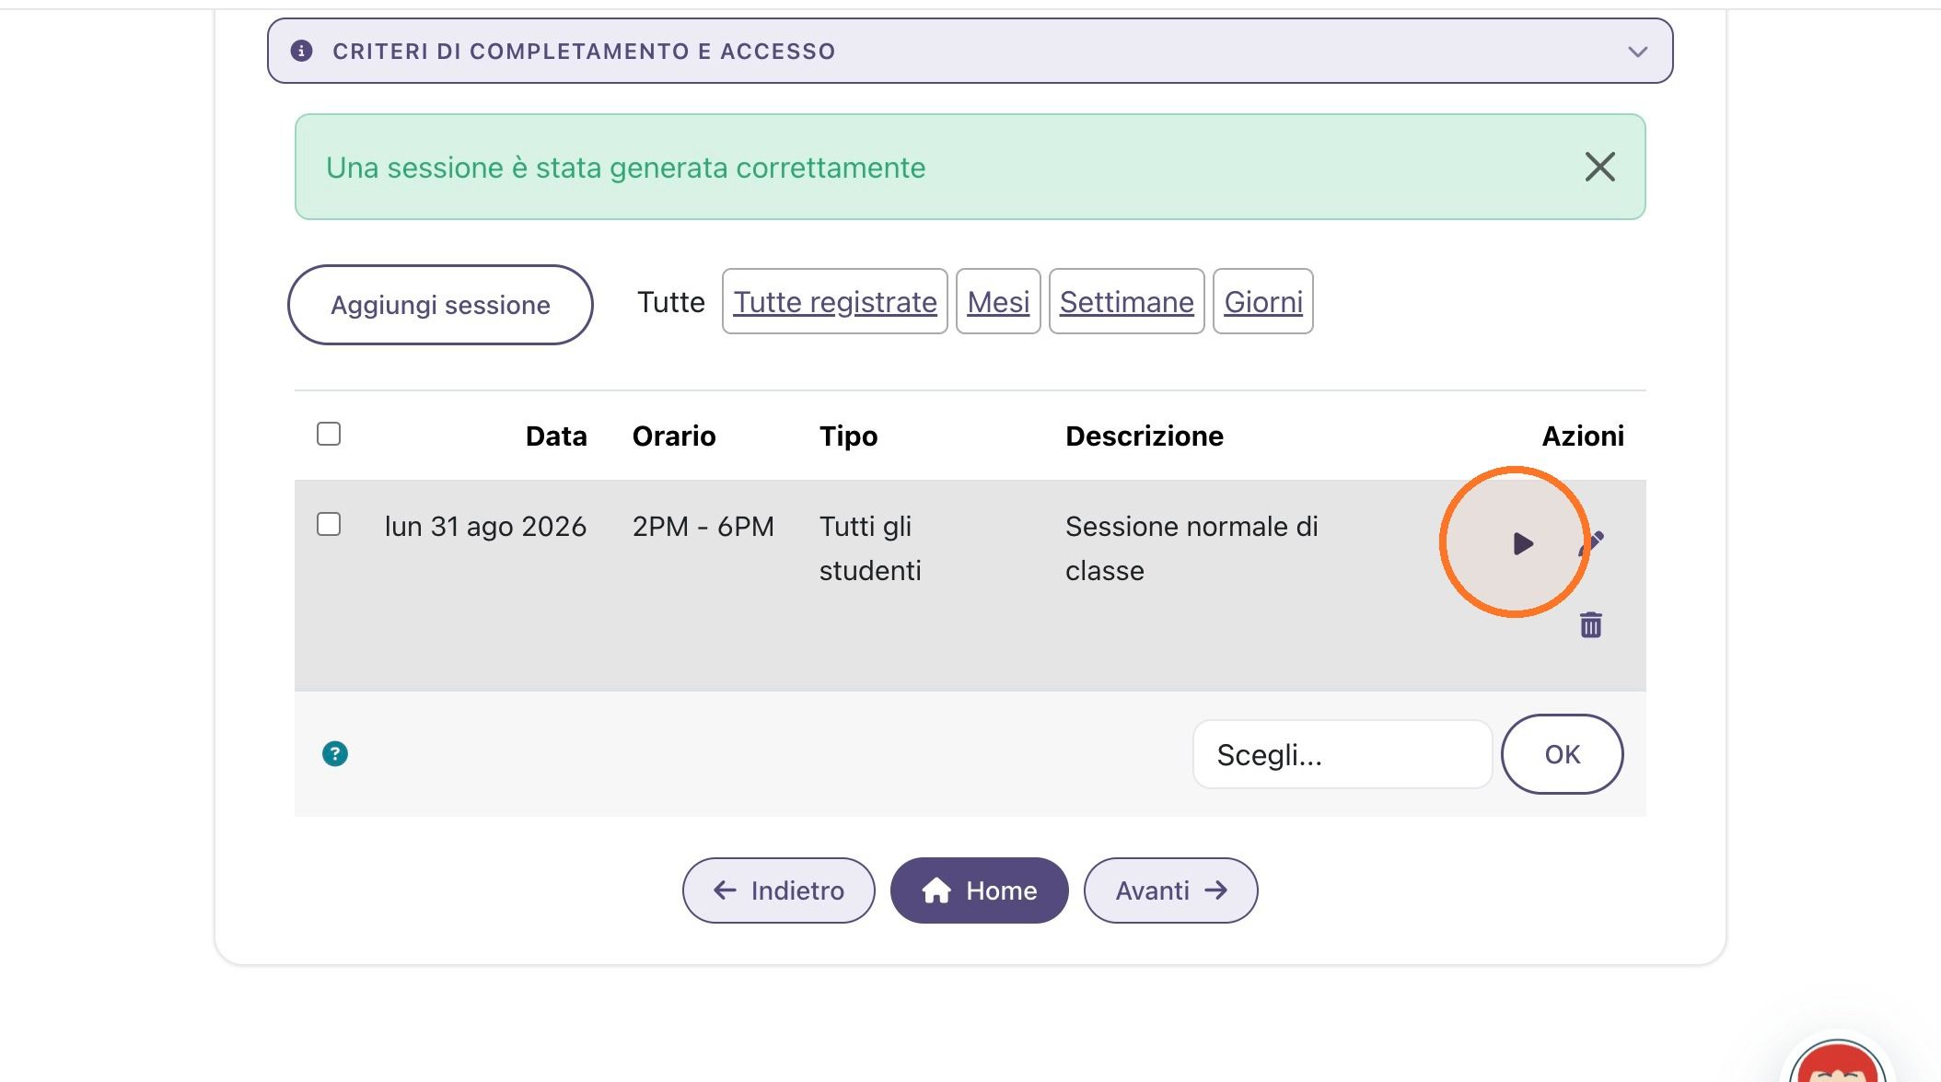The width and height of the screenshot is (1941, 1082).
Task: Open the teal question mark help icon
Action: pos(335,754)
